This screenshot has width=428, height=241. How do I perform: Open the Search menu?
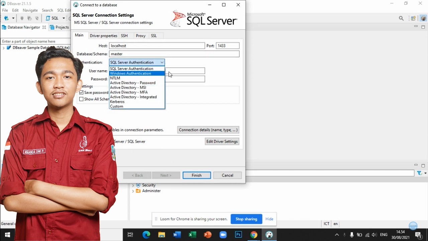[47, 10]
